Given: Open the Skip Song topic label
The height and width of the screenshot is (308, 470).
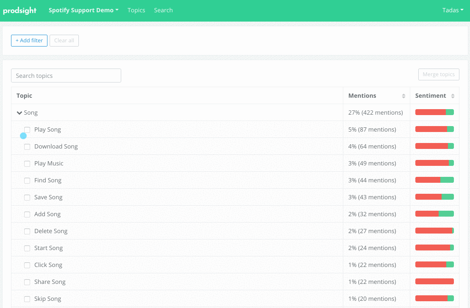Looking at the screenshot, I should click(x=47, y=299).
